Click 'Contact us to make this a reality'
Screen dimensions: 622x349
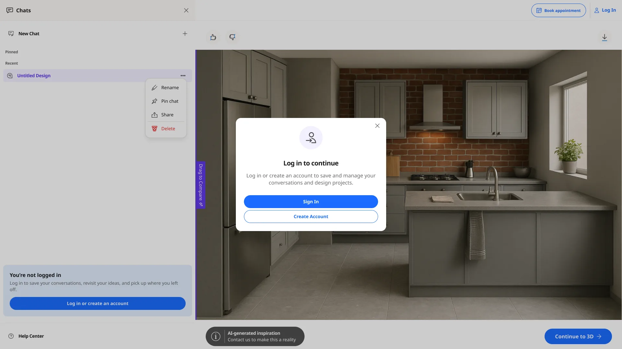tap(262, 340)
